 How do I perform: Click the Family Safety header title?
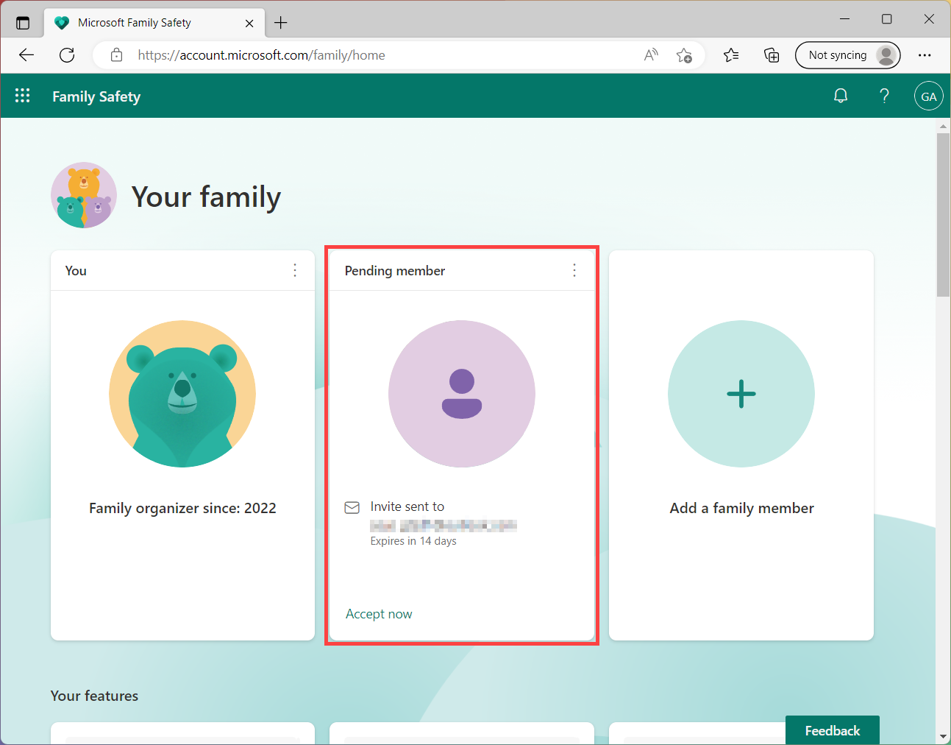tap(96, 96)
